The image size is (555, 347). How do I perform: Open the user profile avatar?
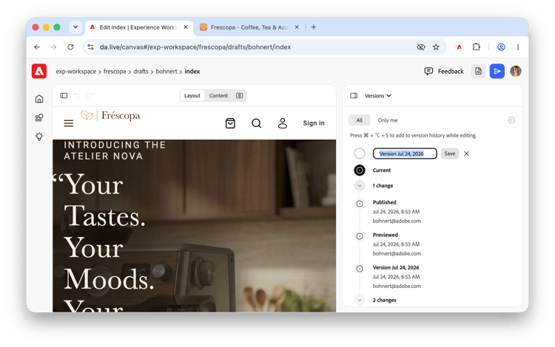pyautogui.click(x=515, y=72)
